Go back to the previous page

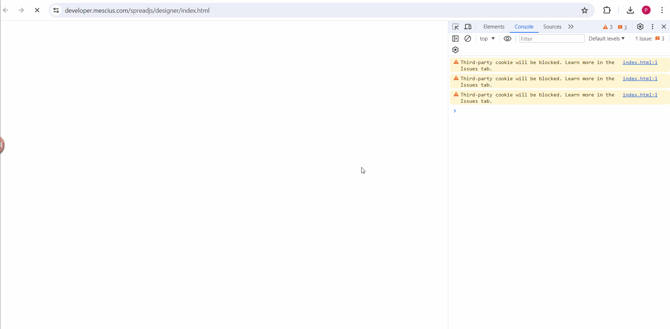click(x=6, y=10)
